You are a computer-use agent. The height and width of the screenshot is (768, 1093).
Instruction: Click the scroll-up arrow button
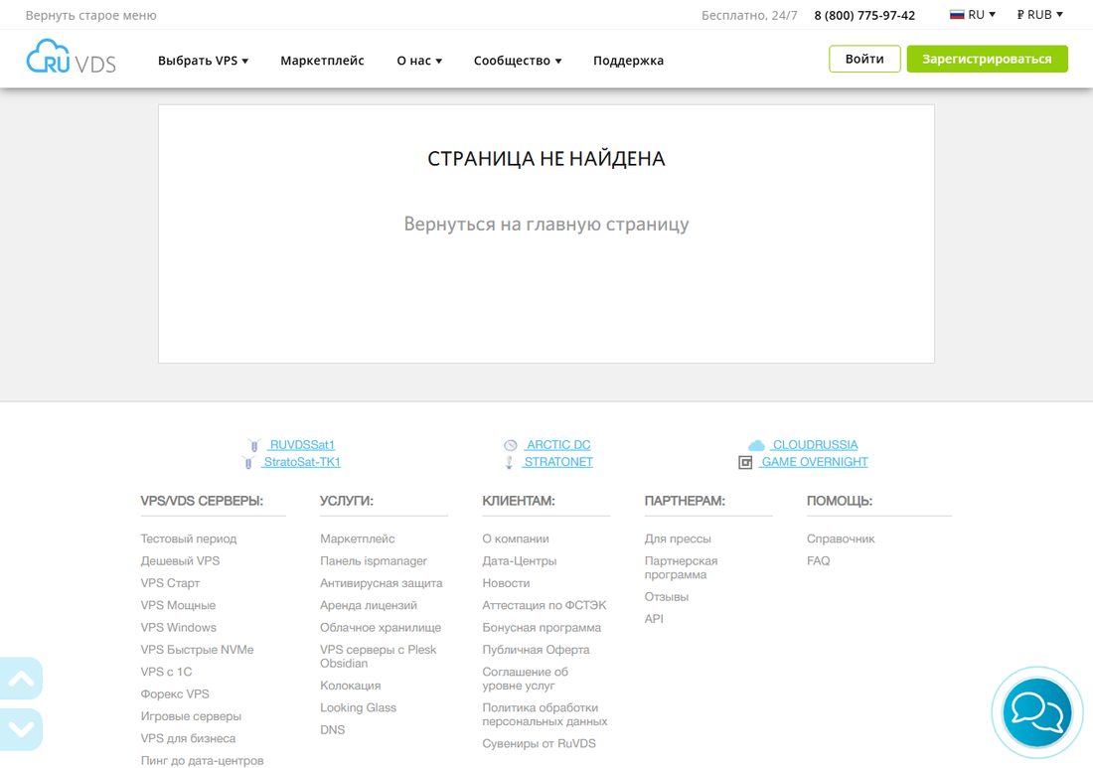point(21,679)
